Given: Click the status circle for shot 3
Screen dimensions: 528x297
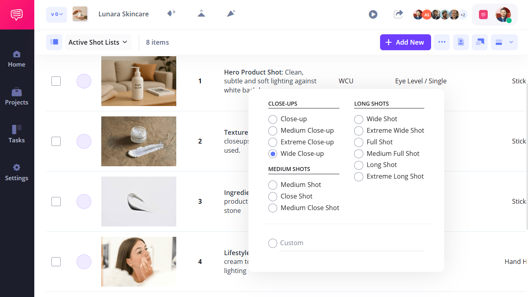Looking at the screenshot, I should tap(84, 201).
